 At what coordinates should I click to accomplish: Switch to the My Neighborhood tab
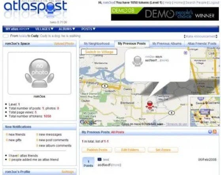tap(97, 44)
